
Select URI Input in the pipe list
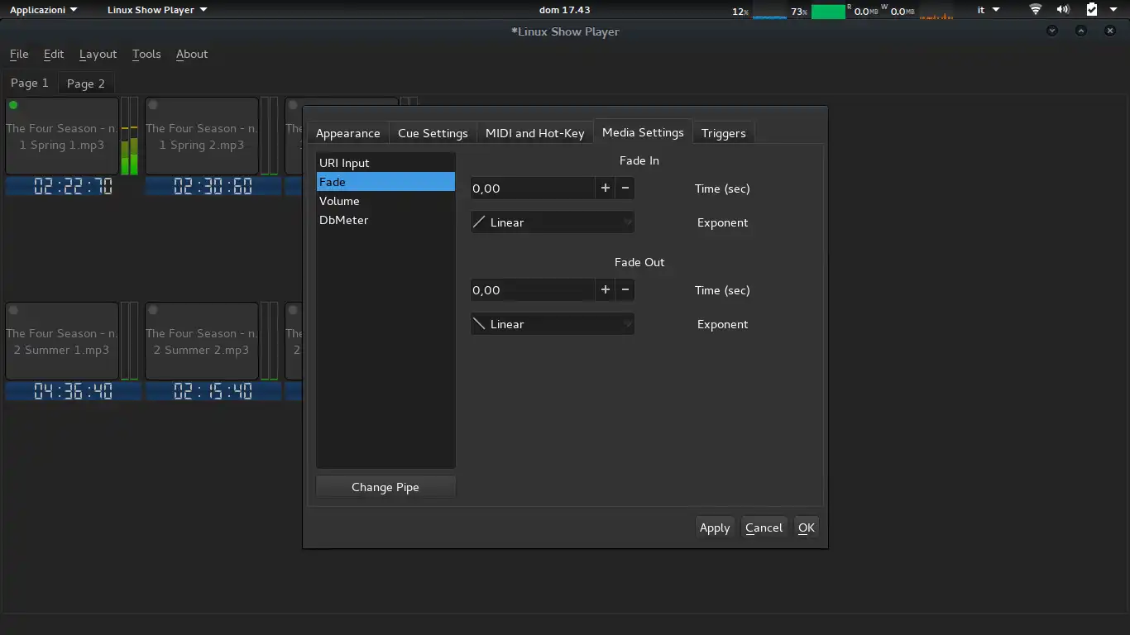tap(385, 163)
